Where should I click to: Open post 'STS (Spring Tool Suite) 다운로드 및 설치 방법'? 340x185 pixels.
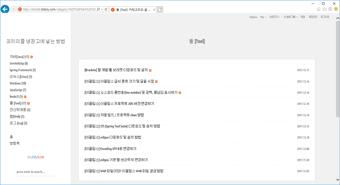(x=122, y=126)
